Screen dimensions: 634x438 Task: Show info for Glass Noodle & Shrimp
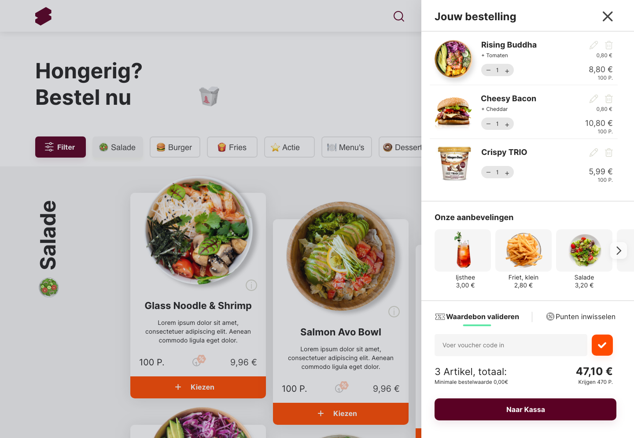[x=251, y=285]
